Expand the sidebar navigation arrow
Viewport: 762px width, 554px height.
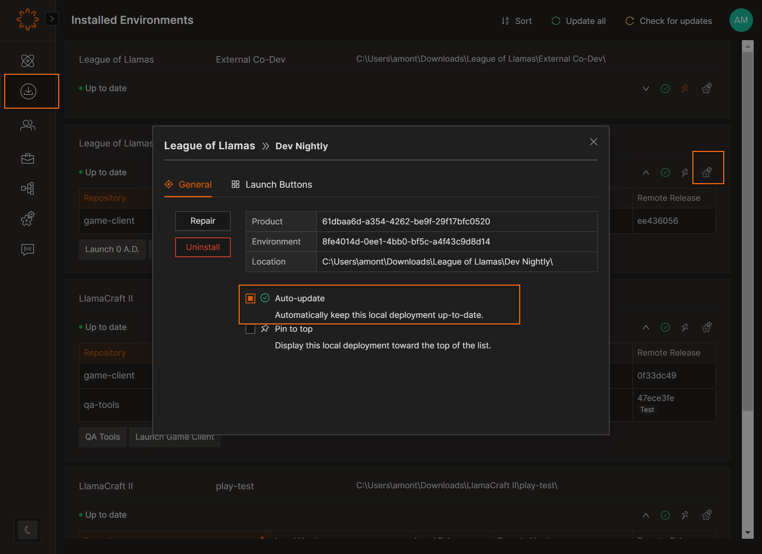[52, 19]
